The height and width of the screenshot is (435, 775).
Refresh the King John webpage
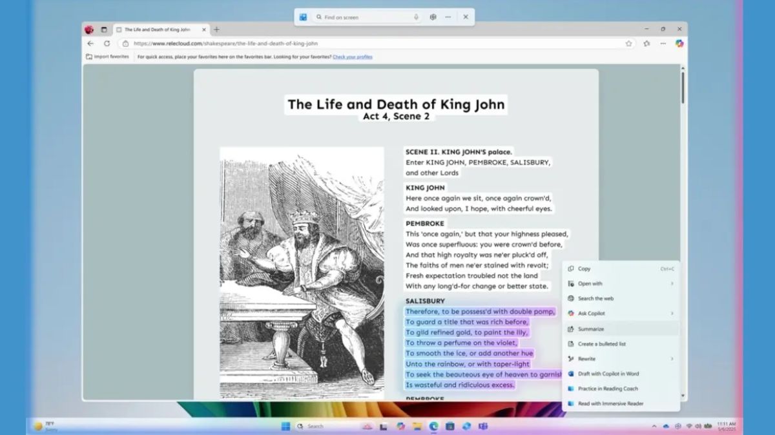coord(106,43)
